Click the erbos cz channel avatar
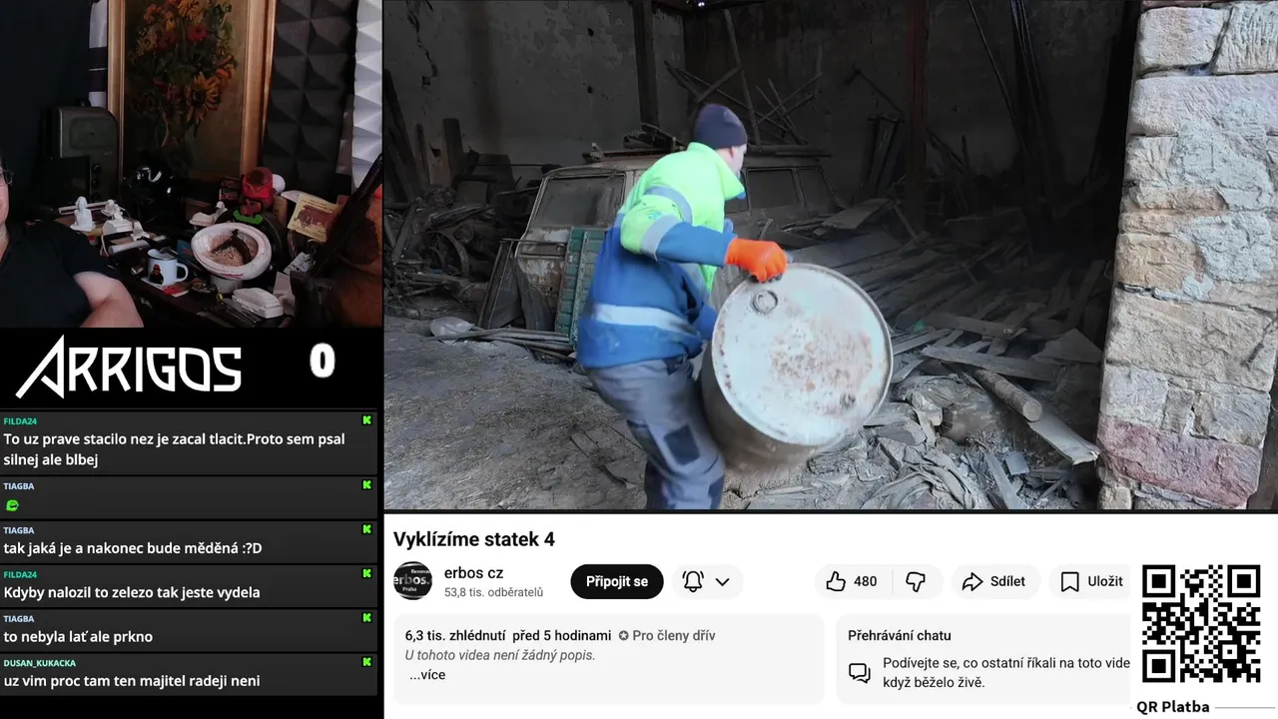Image resolution: width=1278 pixels, height=719 pixels. (x=412, y=581)
